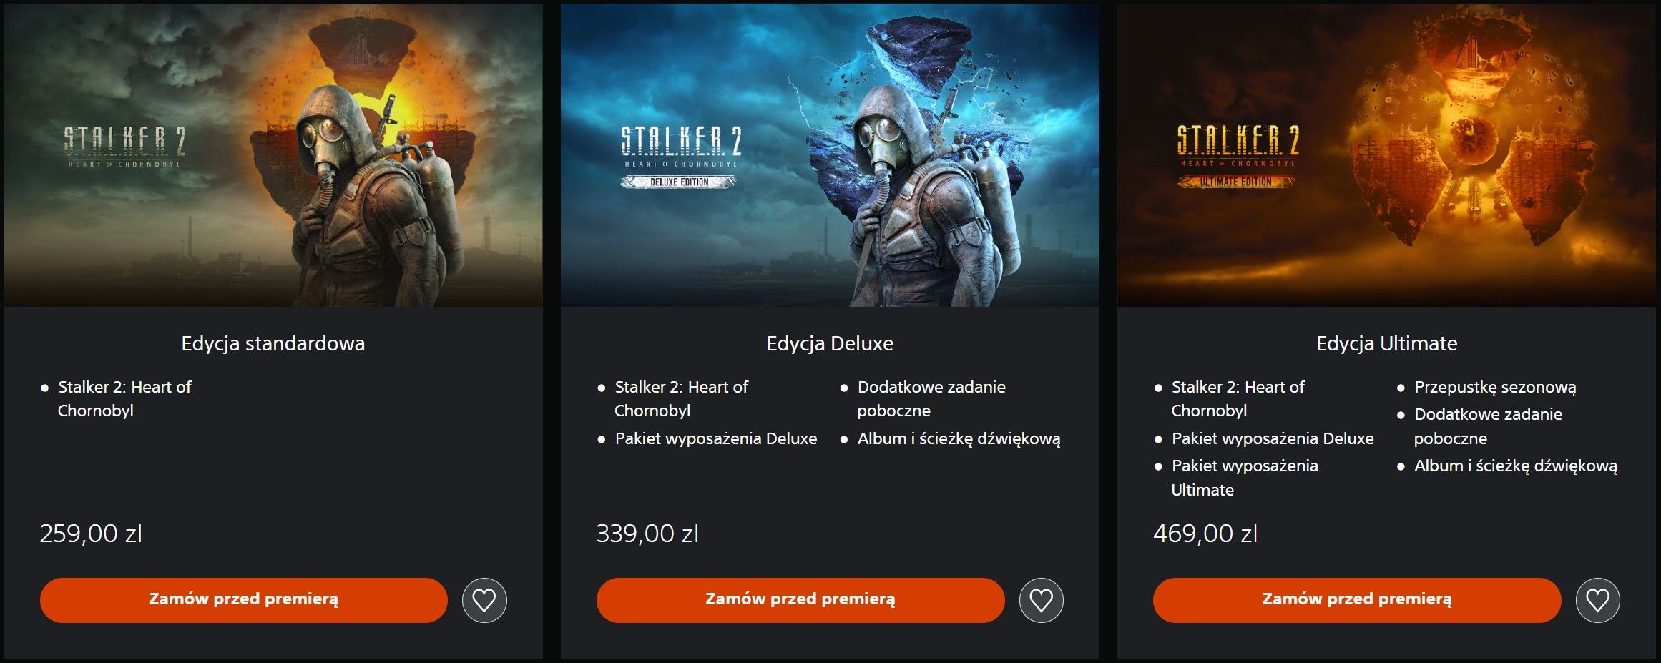The image size is (1661, 663).
Task: Select the Edycja standardowa title
Action: 273,344
